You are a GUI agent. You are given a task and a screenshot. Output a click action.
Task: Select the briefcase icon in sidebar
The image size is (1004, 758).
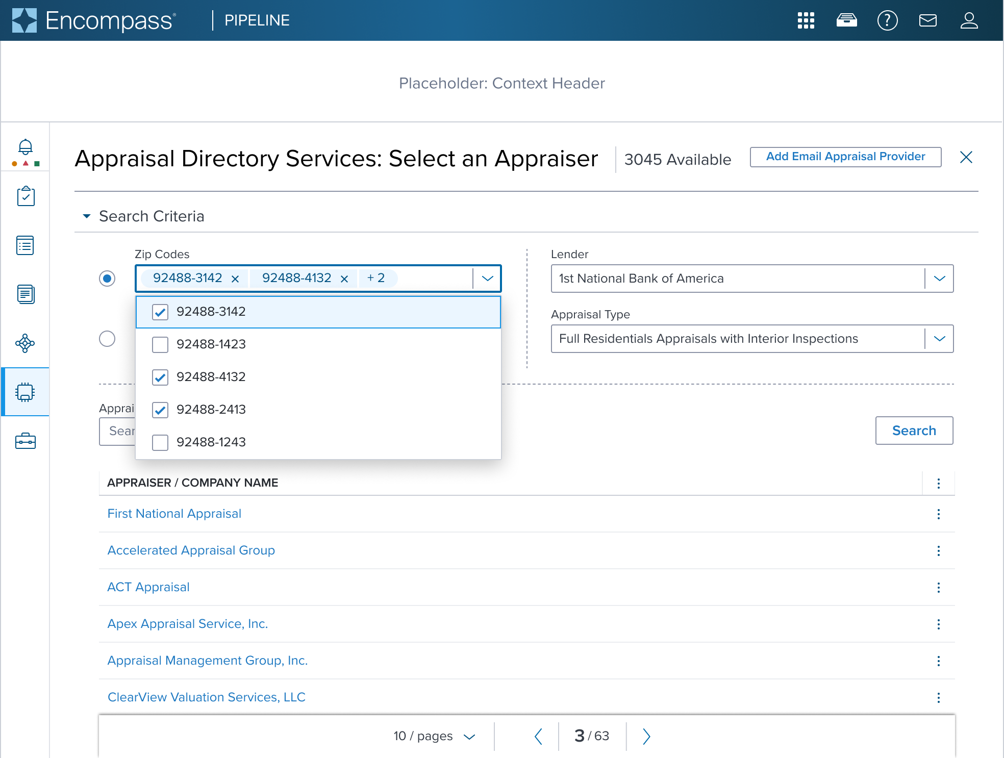25,441
